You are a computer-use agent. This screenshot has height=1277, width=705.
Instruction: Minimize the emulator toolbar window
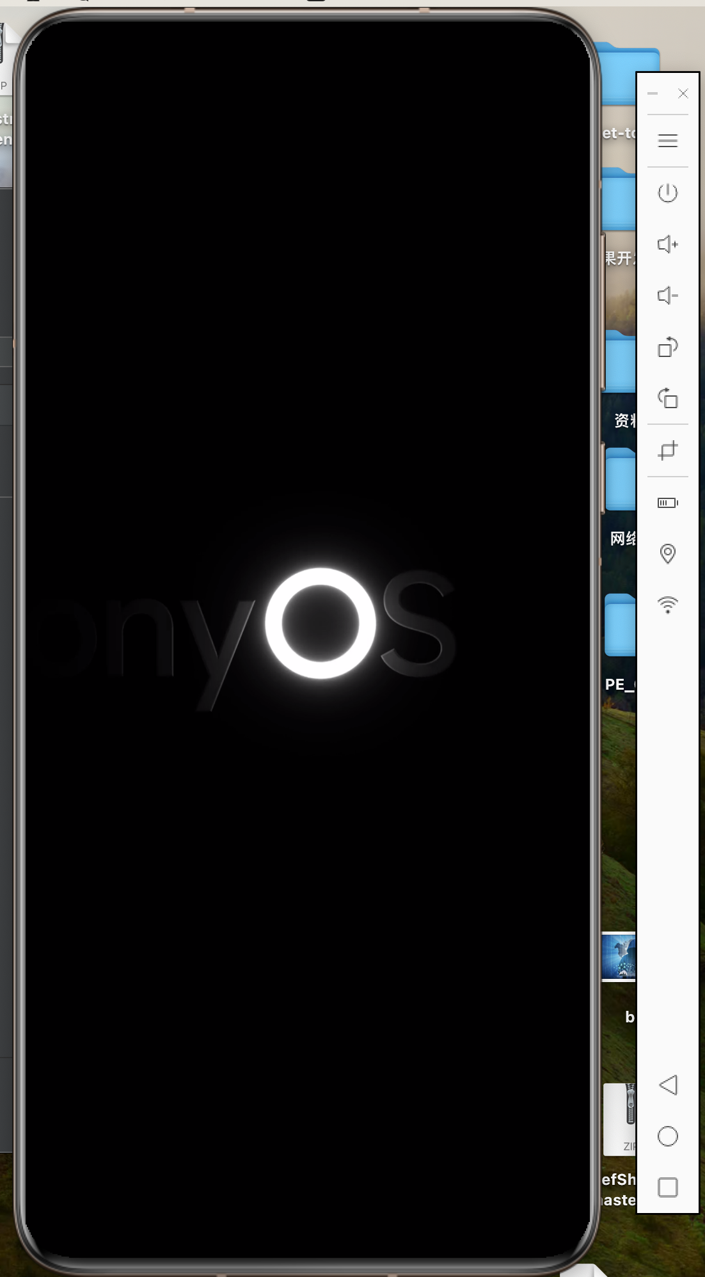click(x=653, y=93)
